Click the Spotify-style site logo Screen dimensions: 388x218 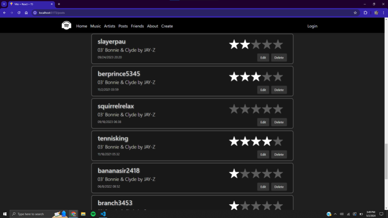(66, 25)
